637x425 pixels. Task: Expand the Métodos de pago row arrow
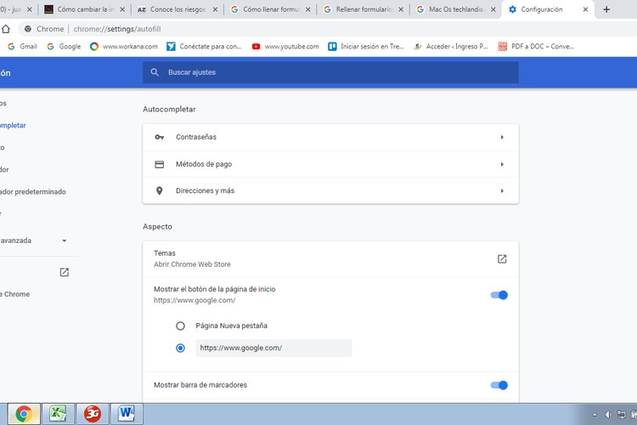502,164
